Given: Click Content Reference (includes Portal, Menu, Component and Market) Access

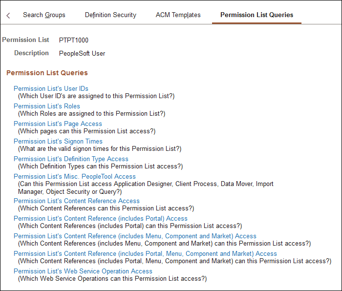Looking at the screenshot, I should pyautogui.click(x=145, y=253).
